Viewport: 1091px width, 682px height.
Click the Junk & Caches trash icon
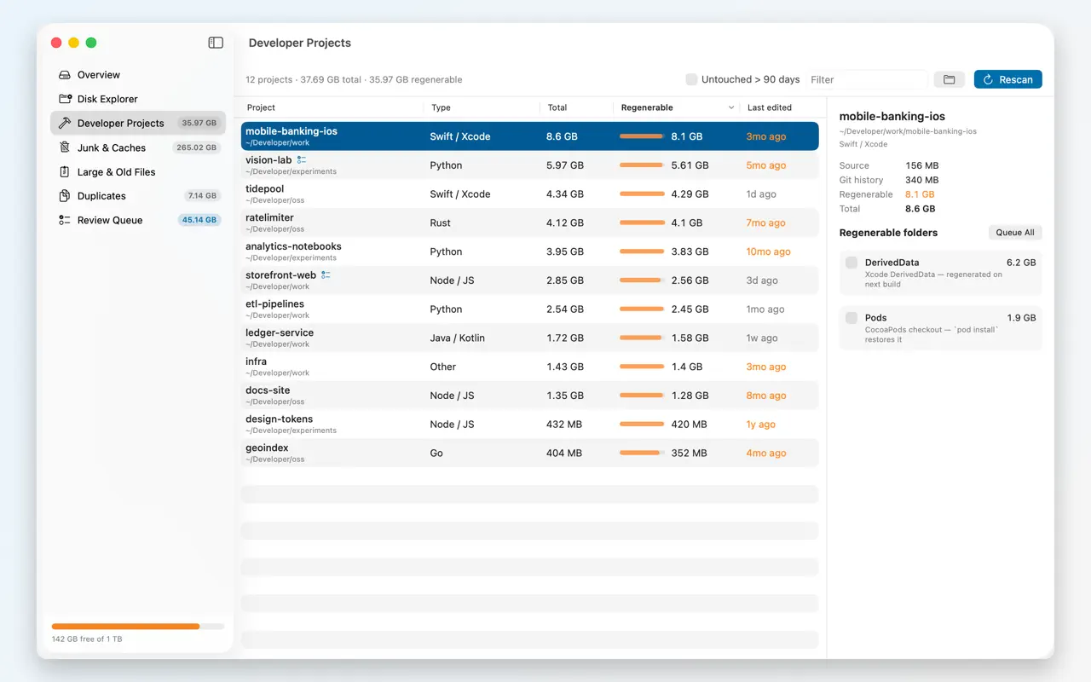pyautogui.click(x=65, y=147)
